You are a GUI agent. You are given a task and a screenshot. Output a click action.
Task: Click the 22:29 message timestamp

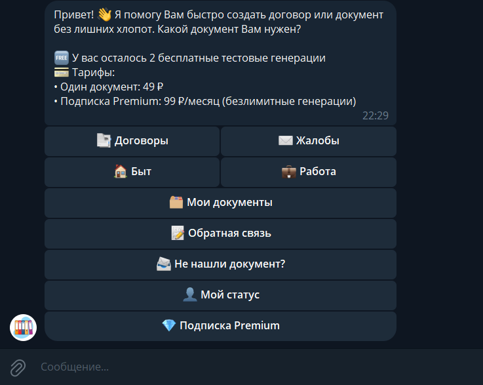point(375,115)
